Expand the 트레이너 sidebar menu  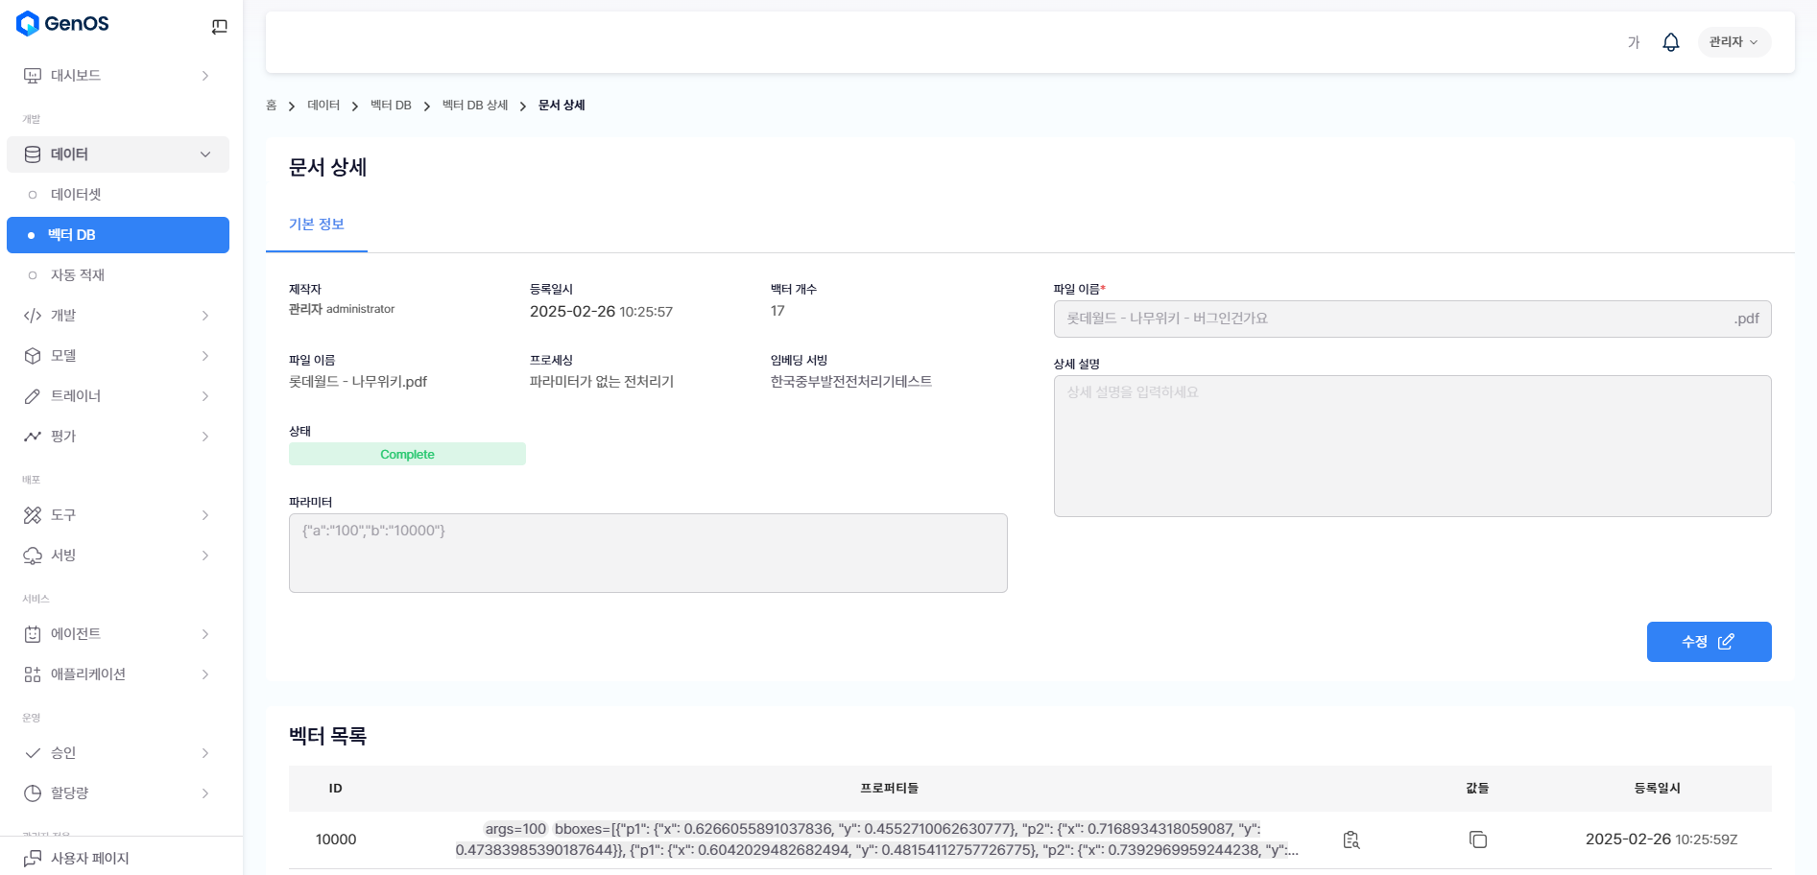pyautogui.click(x=204, y=396)
